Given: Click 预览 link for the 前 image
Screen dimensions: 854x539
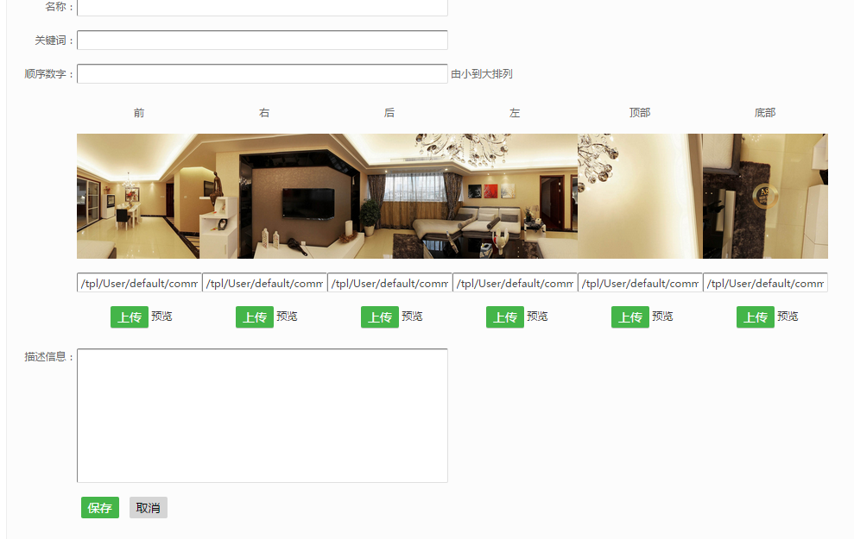Looking at the screenshot, I should point(161,317).
